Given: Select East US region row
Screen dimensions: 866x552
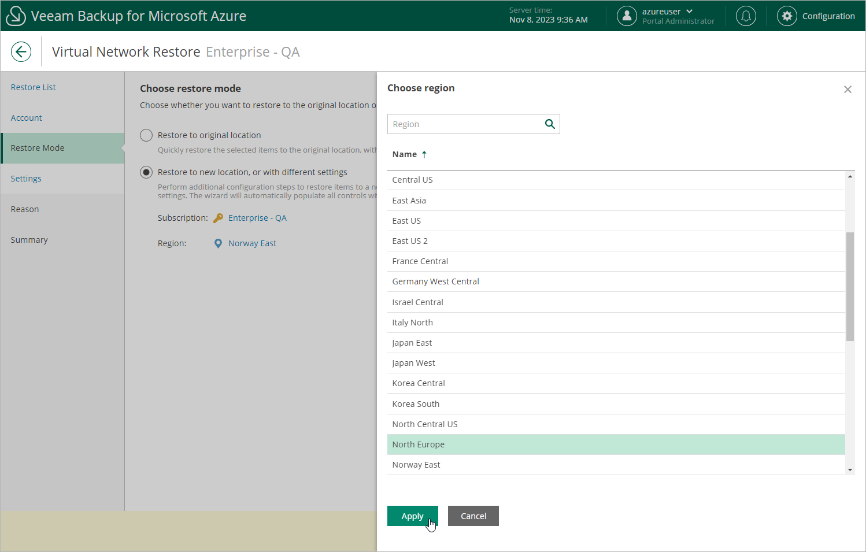Looking at the screenshot, I should tap(616, 221).
